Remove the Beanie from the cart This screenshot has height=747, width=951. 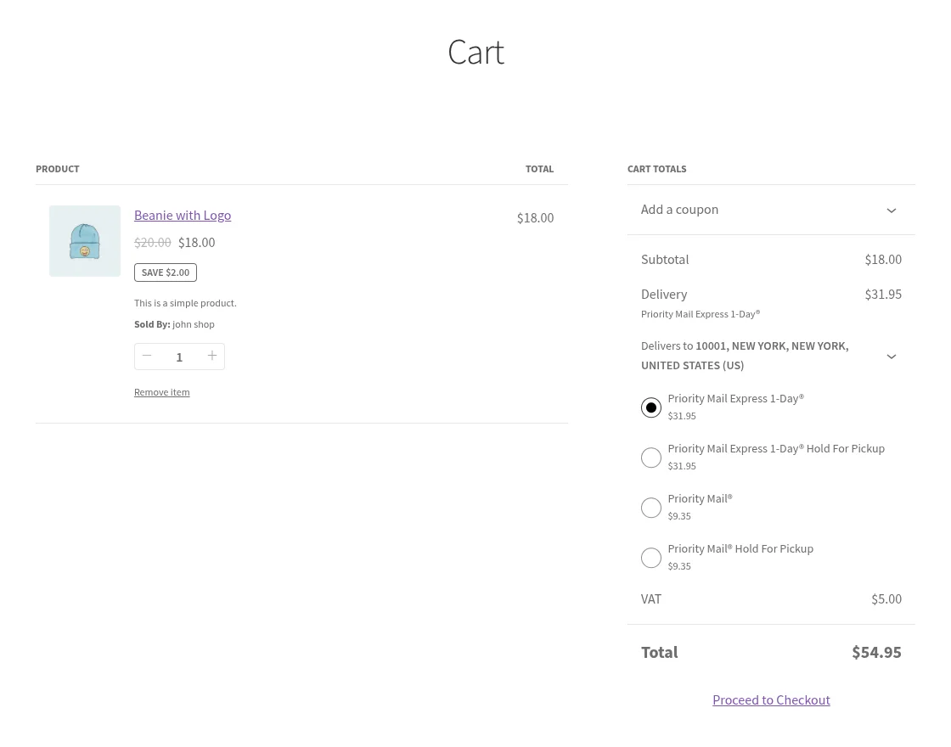point(161,391)
